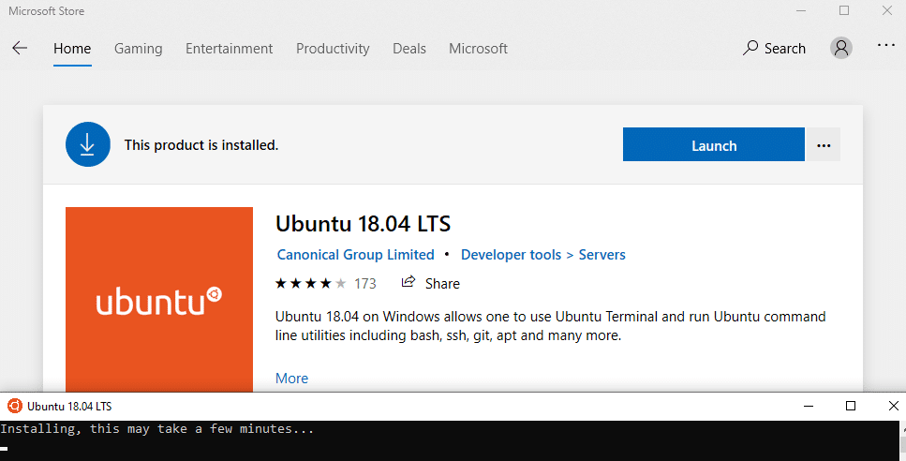Minimize the Microsoft Store window

pyautogui.click(x=801, y=11)
